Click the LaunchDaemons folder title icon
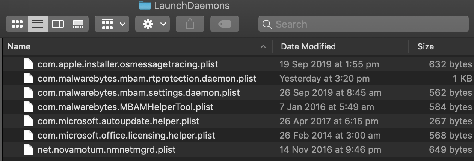The width and height of the screenshot is (474, 161). coord(145,6)
